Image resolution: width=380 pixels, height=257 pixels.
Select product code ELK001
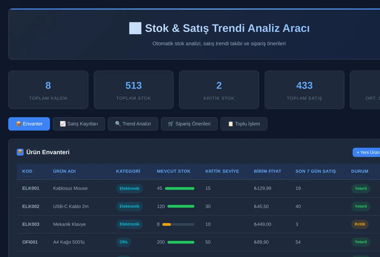31,188
